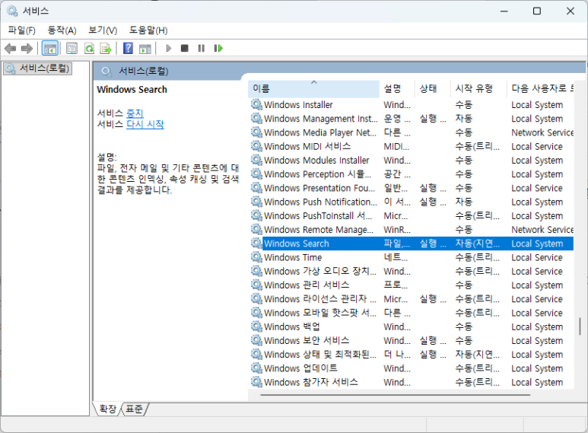The image size is (588, 433).
Task: Sort by the 설명 column header
Action: pyautogui.click(x=397, y=88)
